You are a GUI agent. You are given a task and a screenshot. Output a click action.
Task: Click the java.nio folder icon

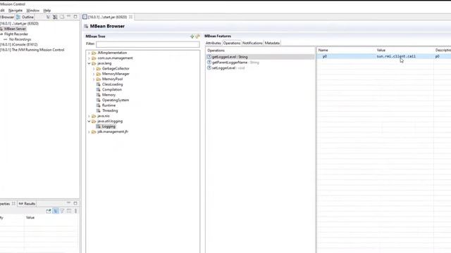point(94,116)
